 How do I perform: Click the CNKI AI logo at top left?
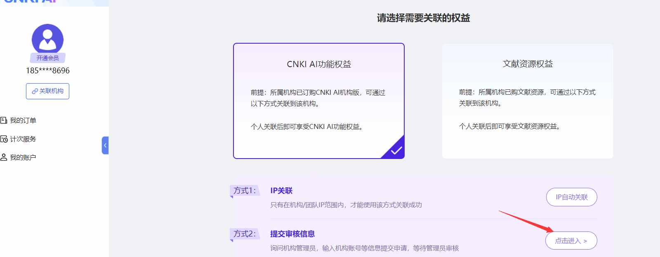[30, 2]
